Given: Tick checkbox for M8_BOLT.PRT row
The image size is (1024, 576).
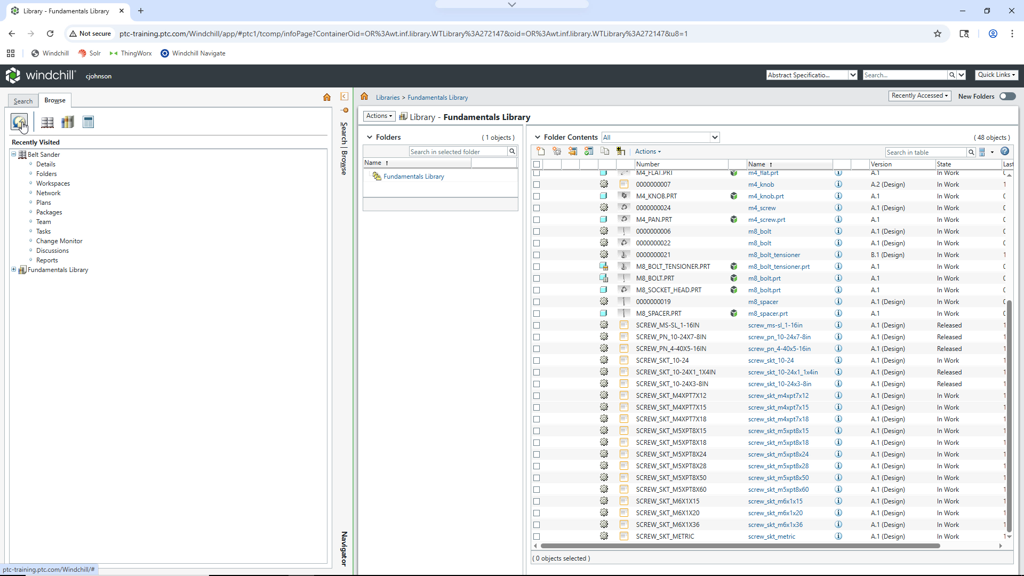Looking at the screenshot, I should pos(537,278).
